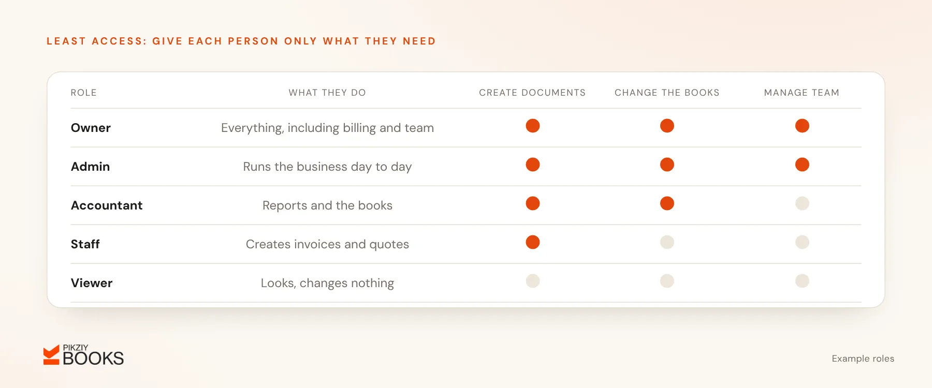Click Staff's grey Change the Books dot
This screenshot has height=388, width=932.
click(x=667, y=242)
